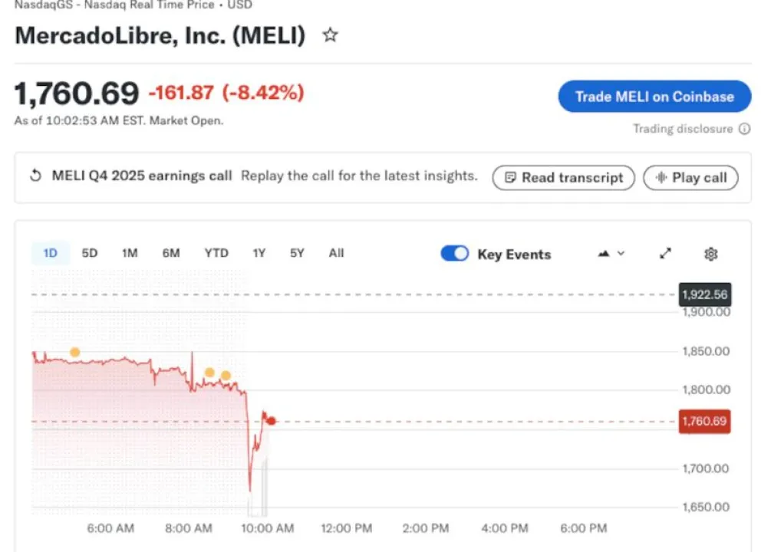Select the 1D time range tab
The height and width of the screenshot is (552, 761).
[x=50, y=253]
